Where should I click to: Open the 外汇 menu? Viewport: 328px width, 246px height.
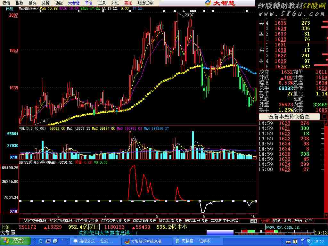point(115,3)
